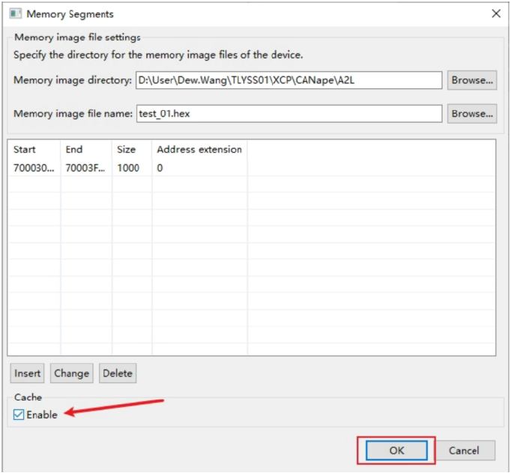Insert a new memory segment
This screenshot has height=476, width=511.
click(x=28, y=373)
